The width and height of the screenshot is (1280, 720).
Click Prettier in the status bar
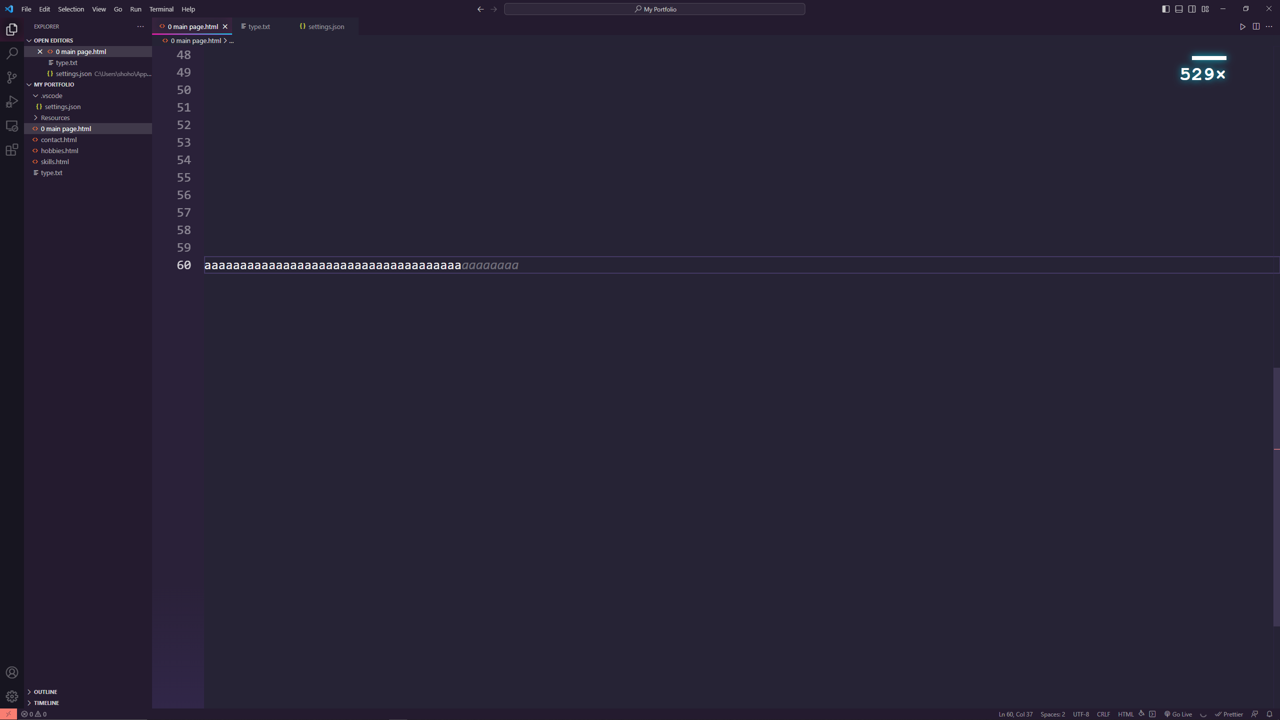click(1229, 714)
